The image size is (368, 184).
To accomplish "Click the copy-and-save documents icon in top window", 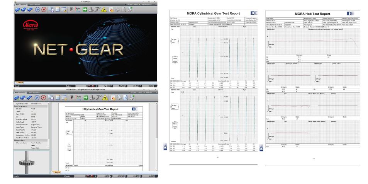I will click(x=51, y=10).
